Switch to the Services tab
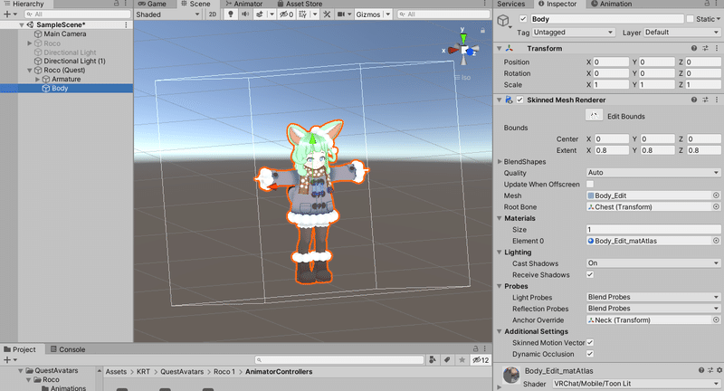 [510, 4]
